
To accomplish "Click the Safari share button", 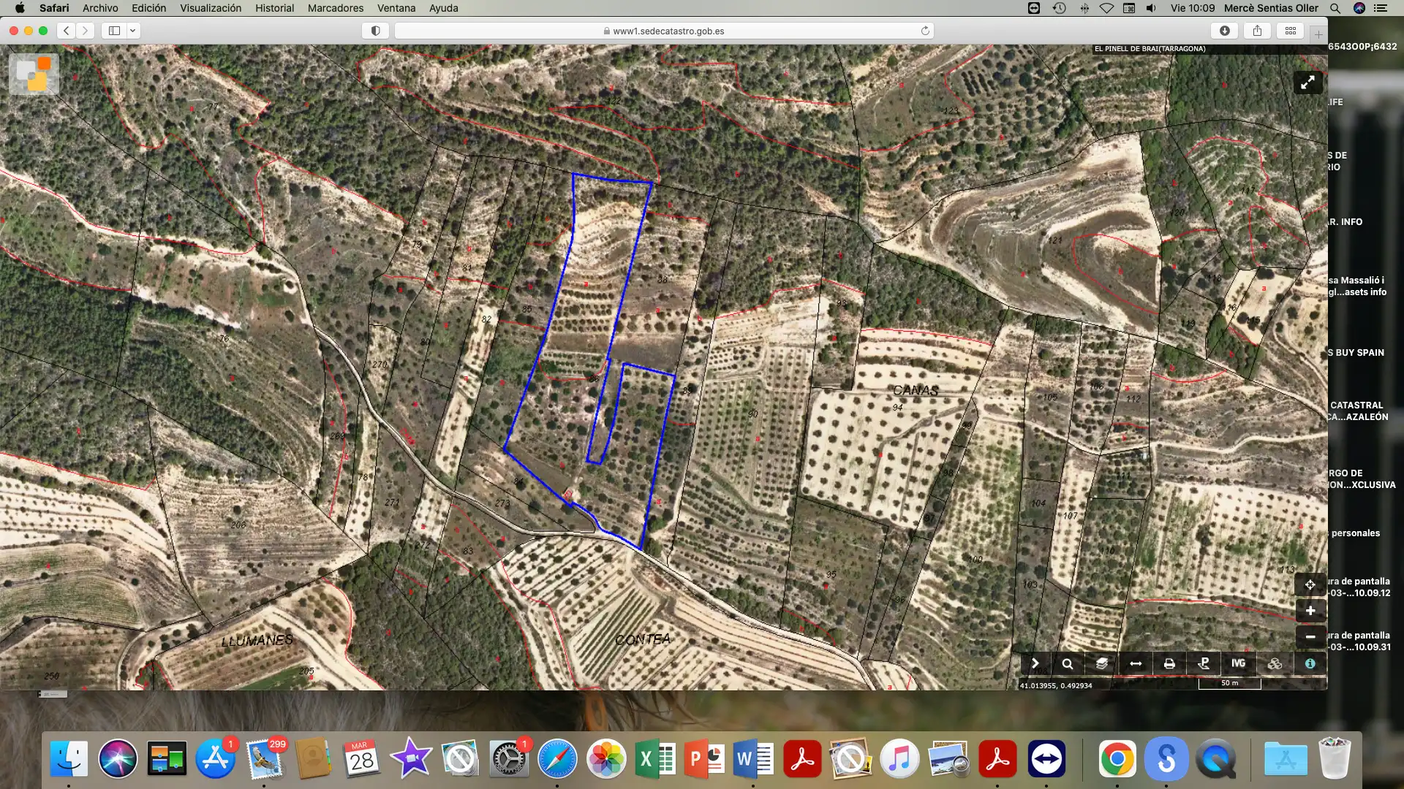I will coord(1257,31).
